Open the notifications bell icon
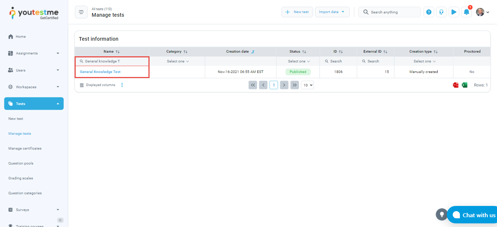497x227 pixels. click(466, 12)
